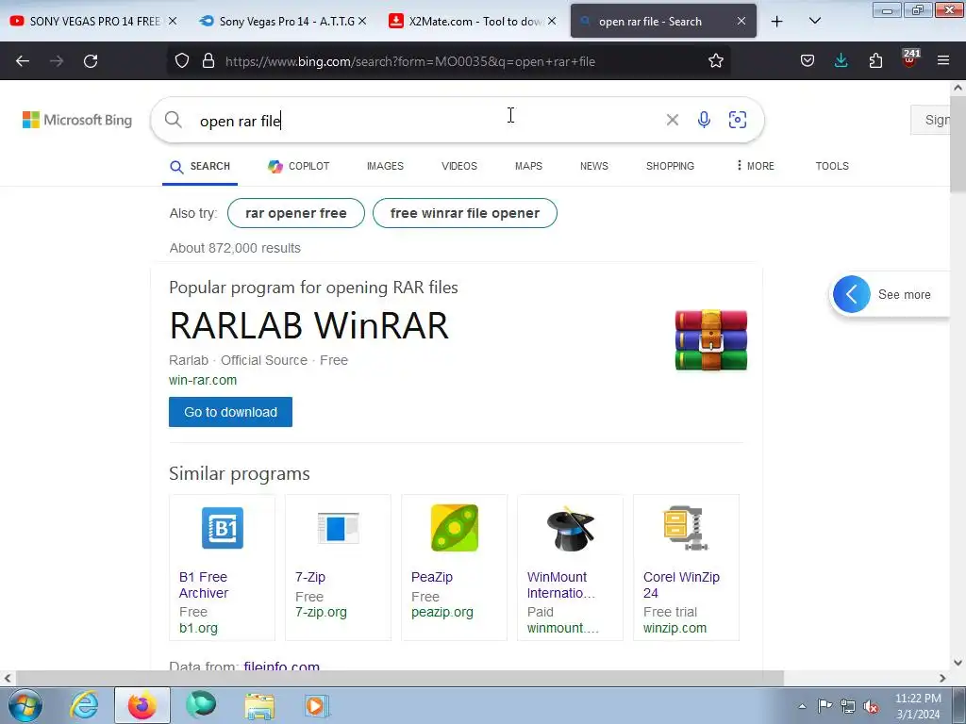Expand the See more side panel arrow
Image resolution: width=966 pixels, height=724 pixels.
(852, 294)
